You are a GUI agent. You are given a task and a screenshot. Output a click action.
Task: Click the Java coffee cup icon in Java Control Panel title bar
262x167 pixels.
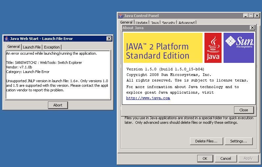point(121,16)
